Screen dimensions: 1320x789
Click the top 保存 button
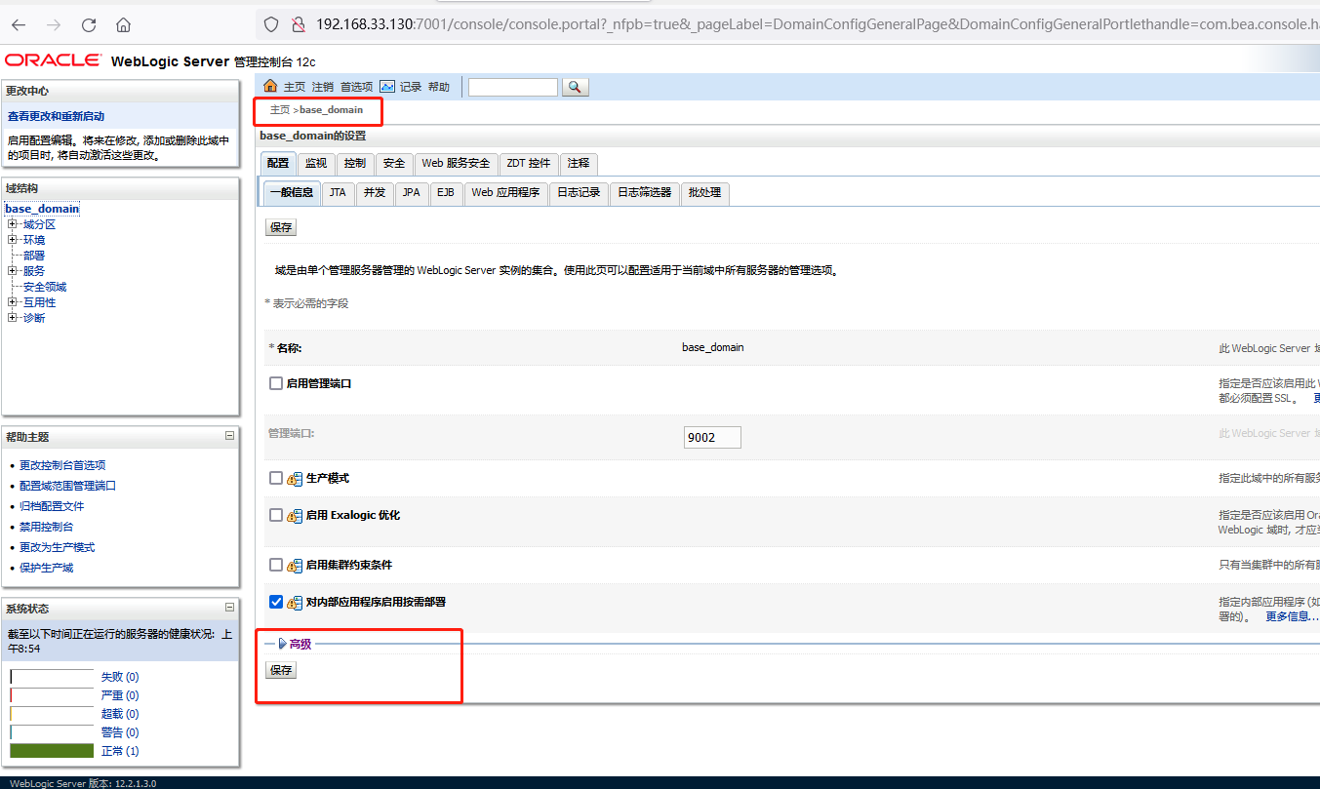[x=281, y=227]
